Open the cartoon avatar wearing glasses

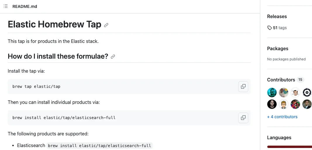click(x=284, y=104)
